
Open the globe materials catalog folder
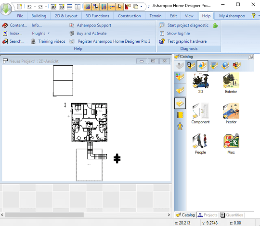point(225,66)
